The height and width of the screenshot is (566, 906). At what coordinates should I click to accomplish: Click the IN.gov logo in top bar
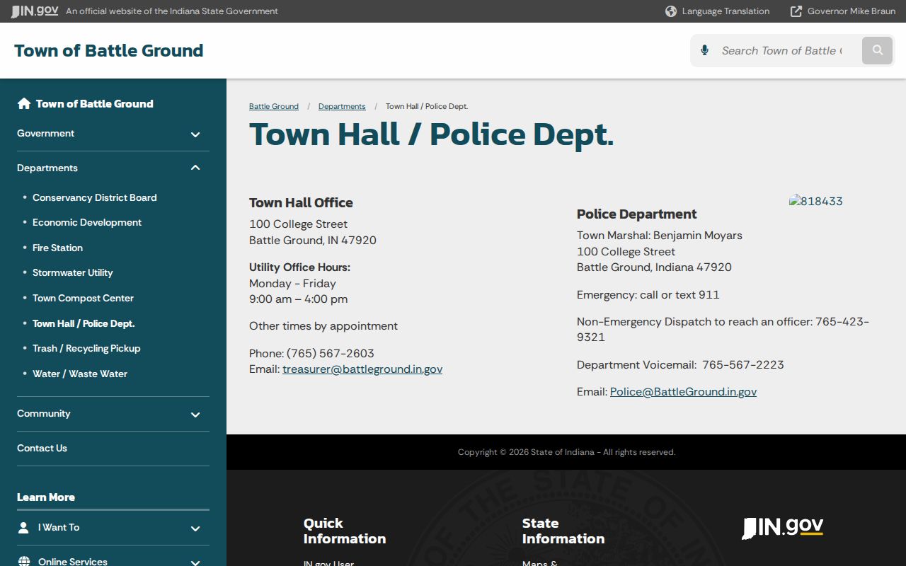point(34,11)
